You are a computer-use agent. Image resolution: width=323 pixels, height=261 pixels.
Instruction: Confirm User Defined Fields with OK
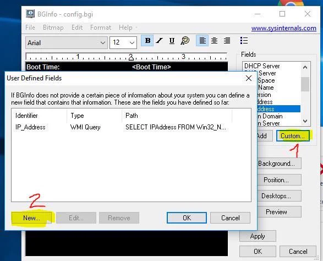(187, 218)
